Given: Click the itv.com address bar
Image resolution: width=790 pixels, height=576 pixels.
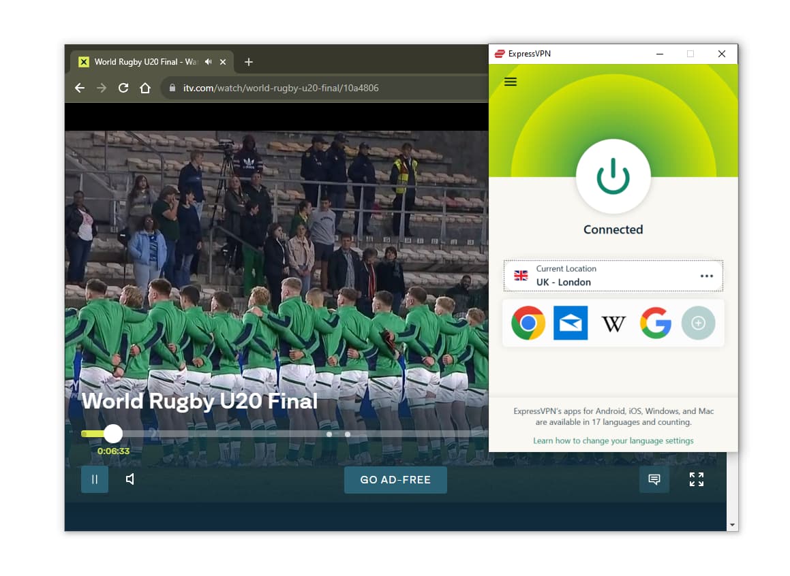Looking at the screenshot, I should tap(325, 88).
